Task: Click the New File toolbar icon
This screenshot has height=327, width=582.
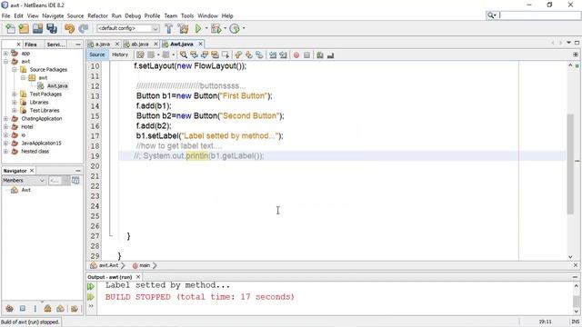Action: pyautogui.click(x=10, y=28)
